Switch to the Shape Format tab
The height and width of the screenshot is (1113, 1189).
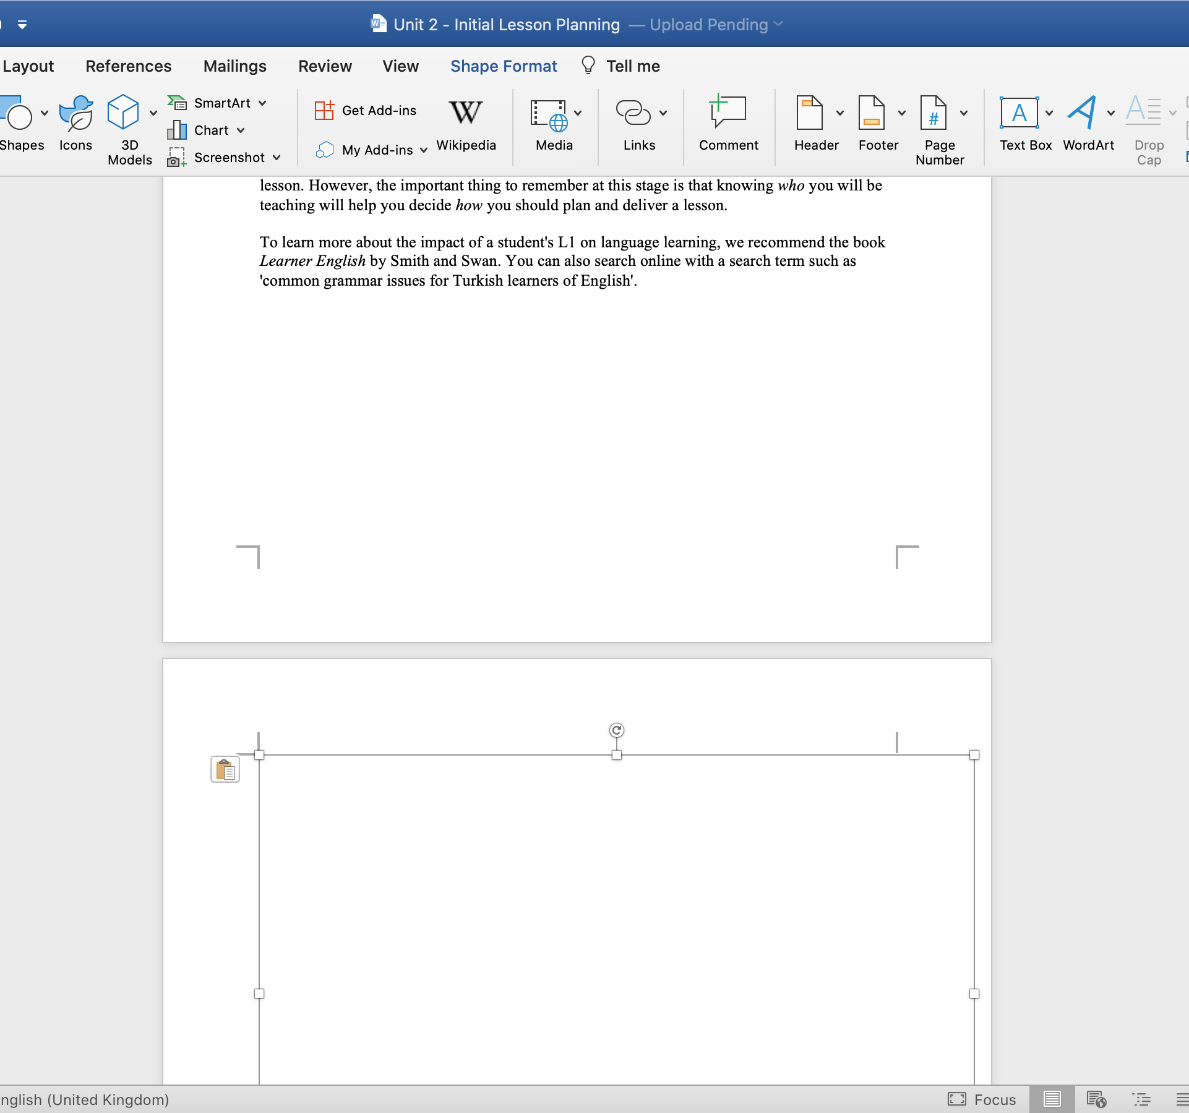[x=504, y=66]
